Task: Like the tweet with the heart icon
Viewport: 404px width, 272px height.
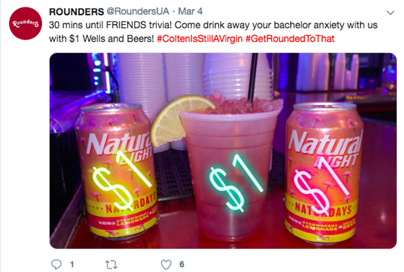Action: [x=166, y=264]
